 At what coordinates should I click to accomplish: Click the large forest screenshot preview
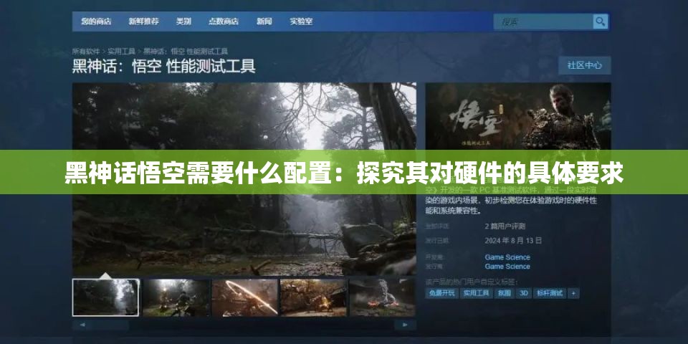tap(244, 179)
